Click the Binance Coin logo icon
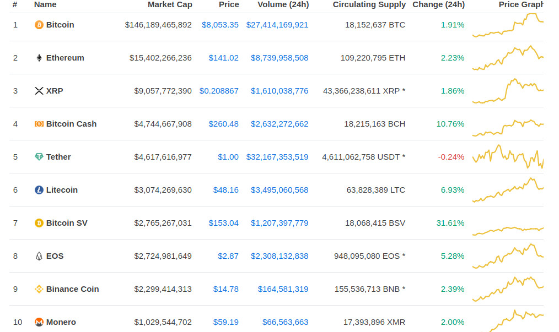This screenshot has width=559, height=332. pyautogui.click(x=39, y=289)
